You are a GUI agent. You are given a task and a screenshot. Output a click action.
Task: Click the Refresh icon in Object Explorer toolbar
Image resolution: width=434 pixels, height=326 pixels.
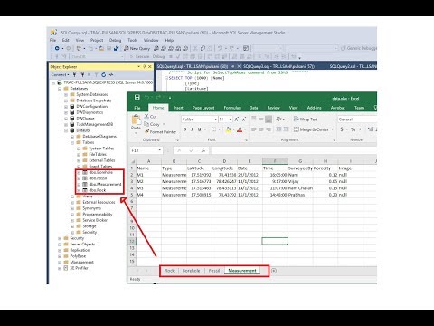[x=104, y=74]
